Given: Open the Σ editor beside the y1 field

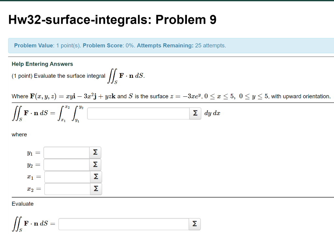Looking at the screenshot, I should (95, 152).
